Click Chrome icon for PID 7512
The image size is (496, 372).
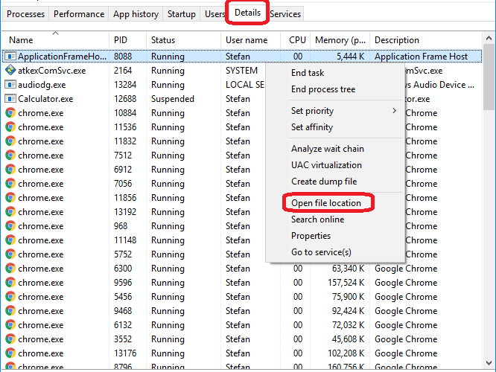tap(10, 155)
